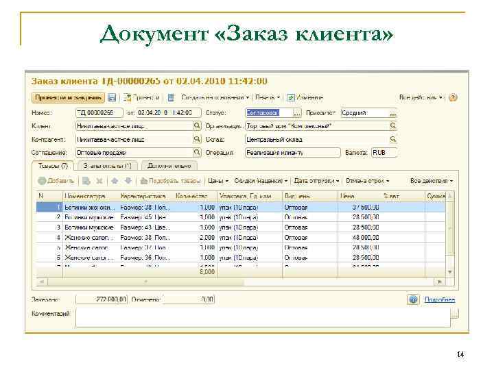Image resolution: width=494 pixels, height=370 pixels.
Task: Click the Характеристика column header
Action: [x=146, y=196]
